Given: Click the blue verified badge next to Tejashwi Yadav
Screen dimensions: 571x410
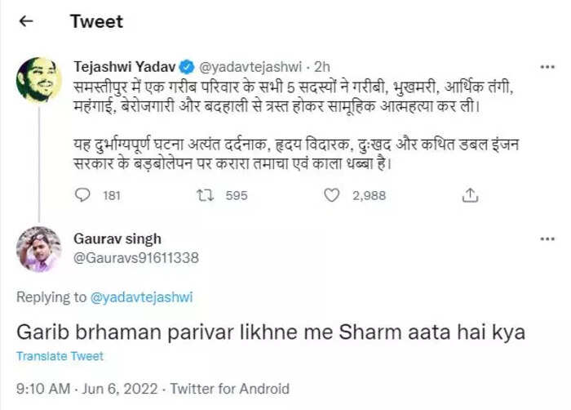Looking at the screenshot, I should click(x=188, y=67).
